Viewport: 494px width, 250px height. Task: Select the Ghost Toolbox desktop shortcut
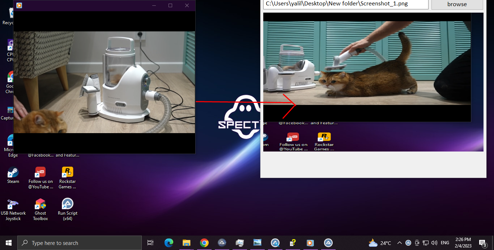pyautogui.click(x=41, y=210)
